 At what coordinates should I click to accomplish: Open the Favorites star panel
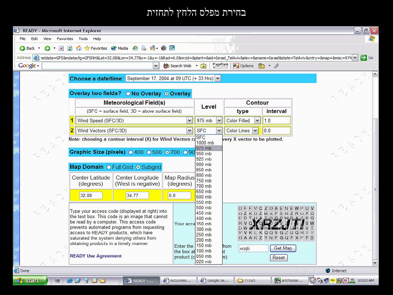pos(95,48)
